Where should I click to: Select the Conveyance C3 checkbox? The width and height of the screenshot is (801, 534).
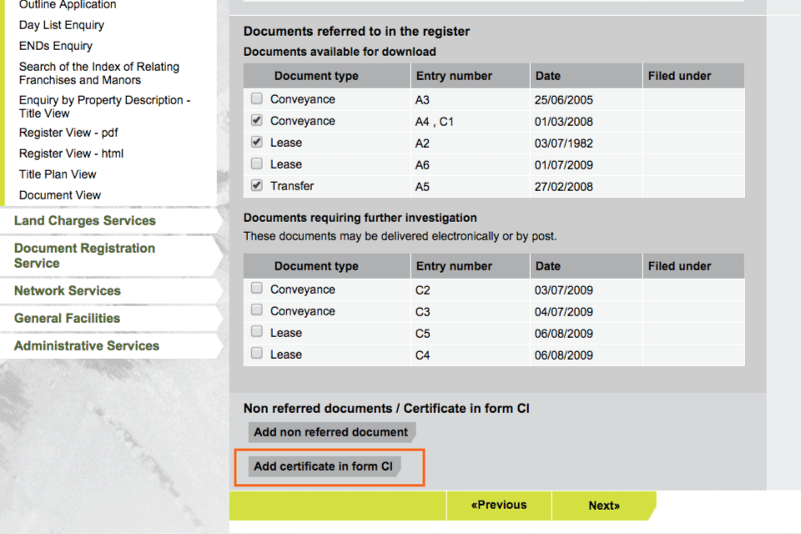point(257,310)
